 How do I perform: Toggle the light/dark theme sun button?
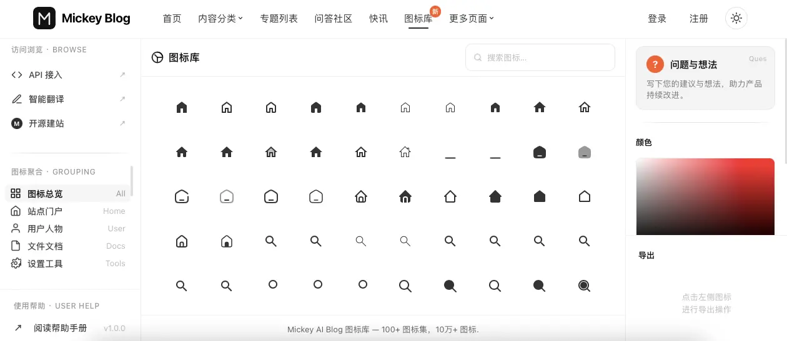(x=736, y=18)
